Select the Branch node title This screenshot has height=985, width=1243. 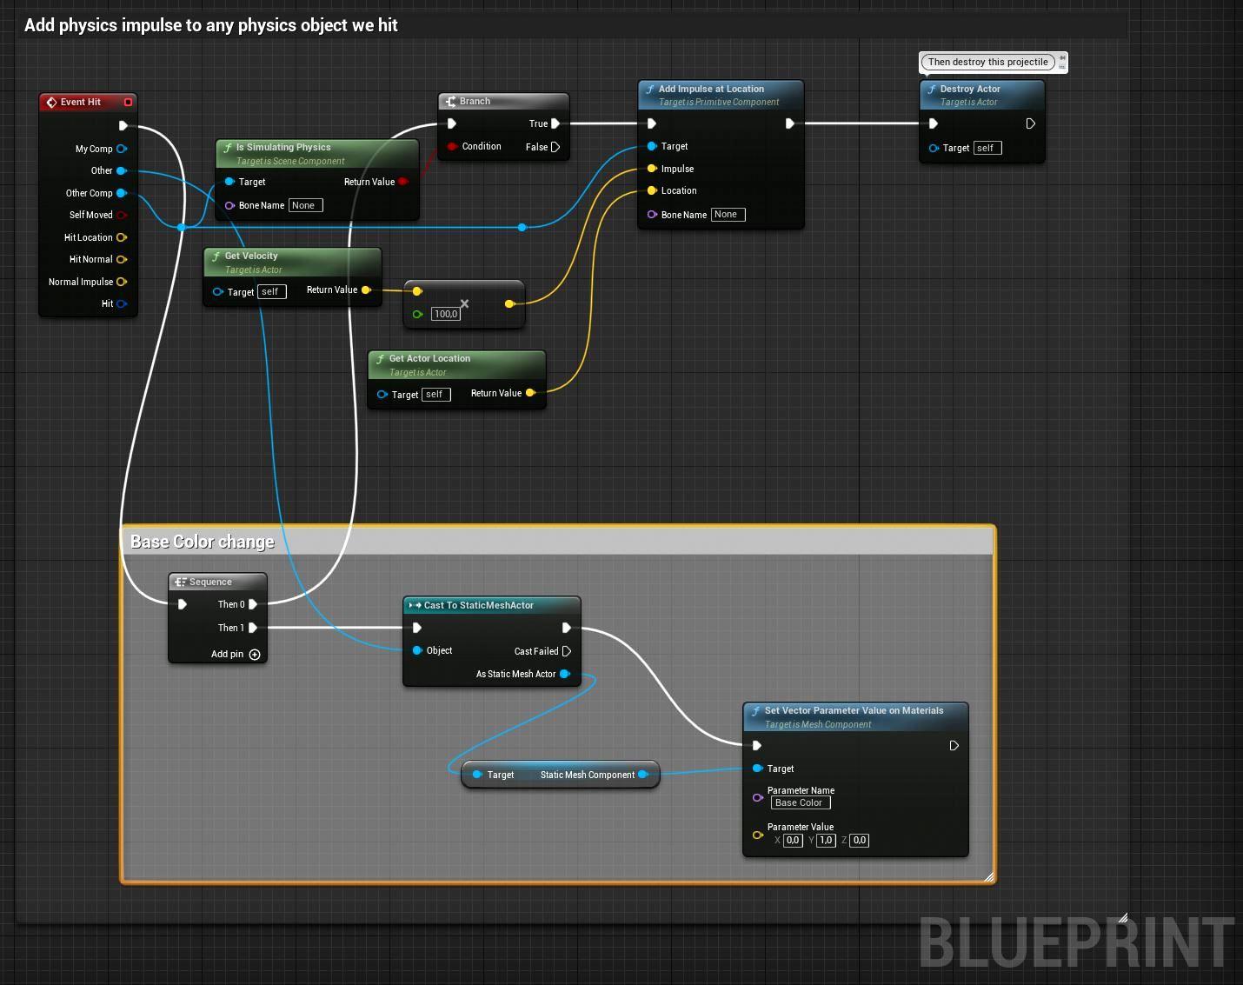pyautogui.click(x=475, y=101)
